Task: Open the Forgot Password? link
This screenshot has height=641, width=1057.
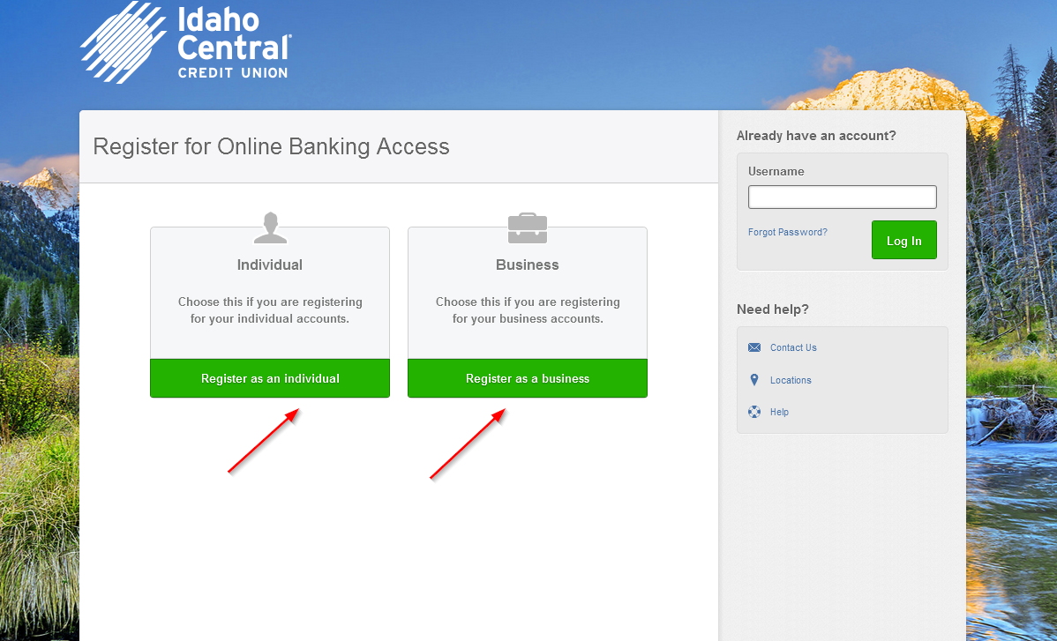Action: pyautogui.click(x=787, y=233)
